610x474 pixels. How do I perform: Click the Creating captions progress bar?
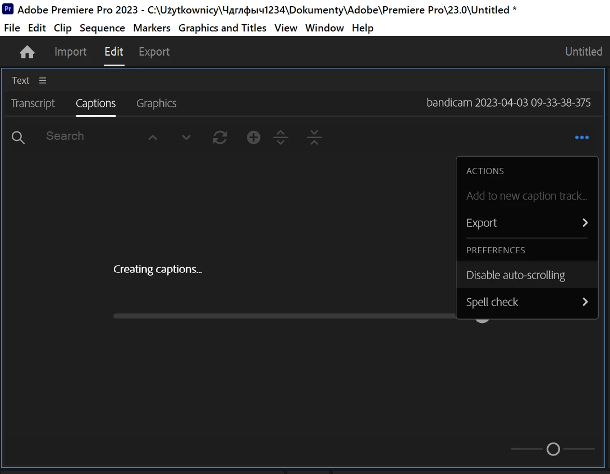(285, 316)
